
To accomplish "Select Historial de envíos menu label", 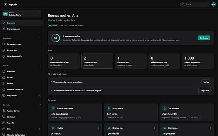I will click(15, 89).
